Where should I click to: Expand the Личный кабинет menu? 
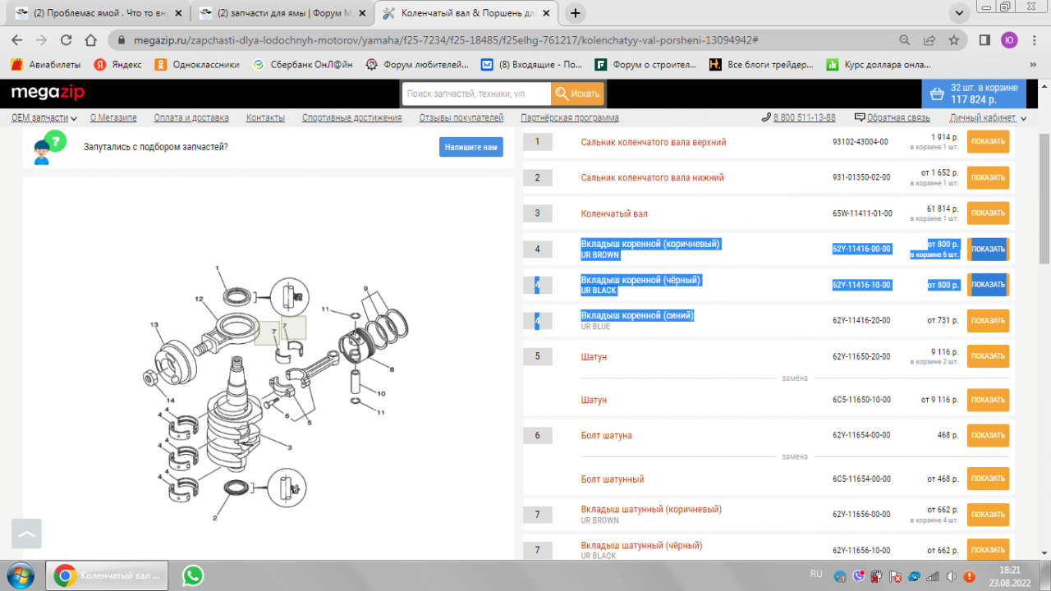click(987, 118)
